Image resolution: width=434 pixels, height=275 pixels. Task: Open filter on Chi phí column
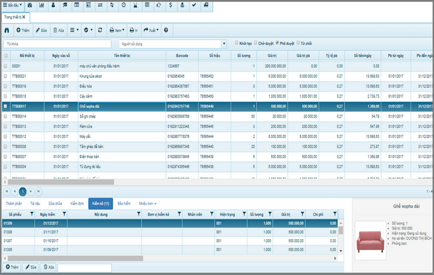pyautogui.click(x=335, y=214)
